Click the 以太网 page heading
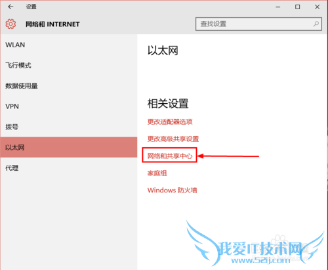Screen dimensions: 328x270 163,51
